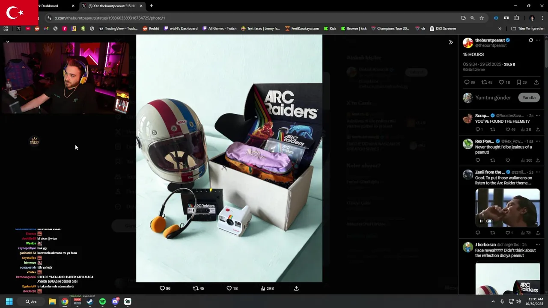Open the ARC Raiders photo
Viewport: 548px width, 308px height.
click(x=229, y=158)
